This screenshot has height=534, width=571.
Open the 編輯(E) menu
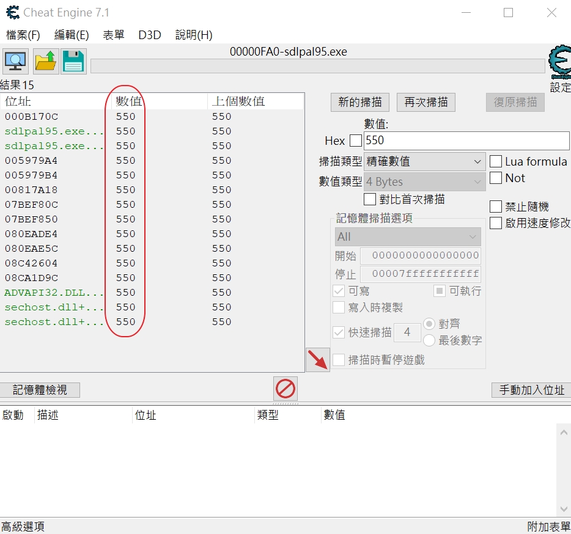click(72, 35)
